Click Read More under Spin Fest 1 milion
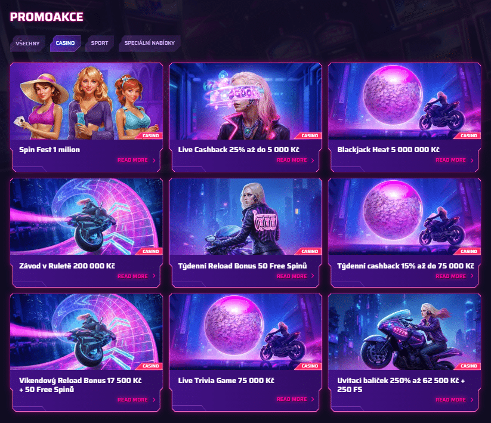The width and height of the screenshot is (491, 423). click(x=132, y=160)
